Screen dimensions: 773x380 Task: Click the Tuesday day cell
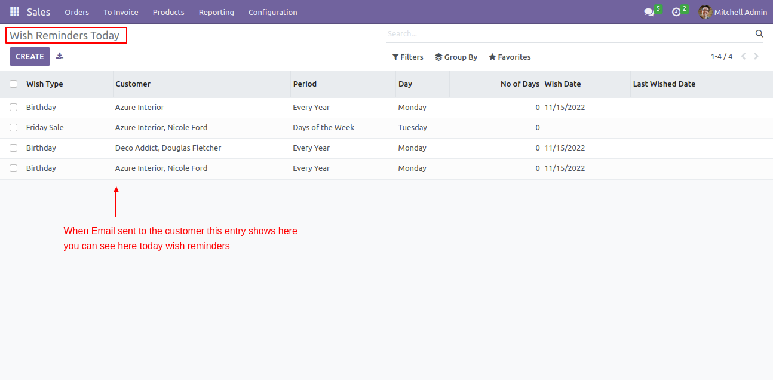[413, 128]
